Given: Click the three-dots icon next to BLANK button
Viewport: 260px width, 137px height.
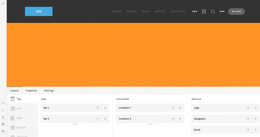Looking at the screenshot, I should click(222, 11).
